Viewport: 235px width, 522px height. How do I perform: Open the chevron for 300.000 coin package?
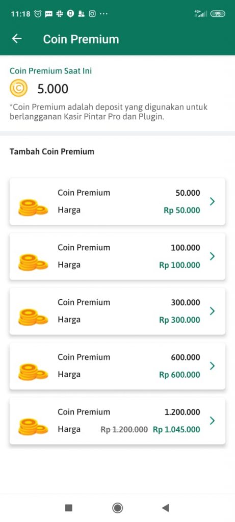pyautogui.click(x=213, y=311)
